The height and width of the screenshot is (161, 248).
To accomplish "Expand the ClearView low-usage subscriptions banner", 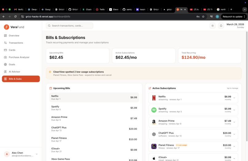I will tap(144, 73).
